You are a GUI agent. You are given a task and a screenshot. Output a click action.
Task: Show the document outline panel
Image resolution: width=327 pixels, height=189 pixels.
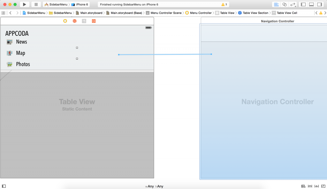coord(4,186)
